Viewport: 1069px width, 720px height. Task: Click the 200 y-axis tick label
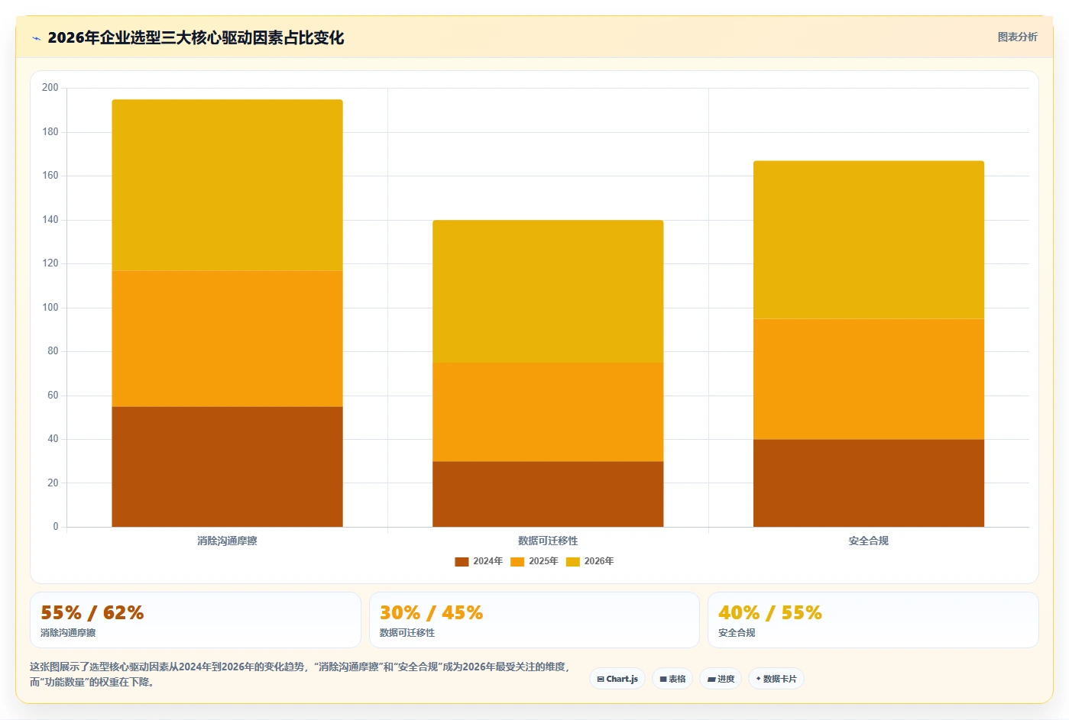(50, 88)
